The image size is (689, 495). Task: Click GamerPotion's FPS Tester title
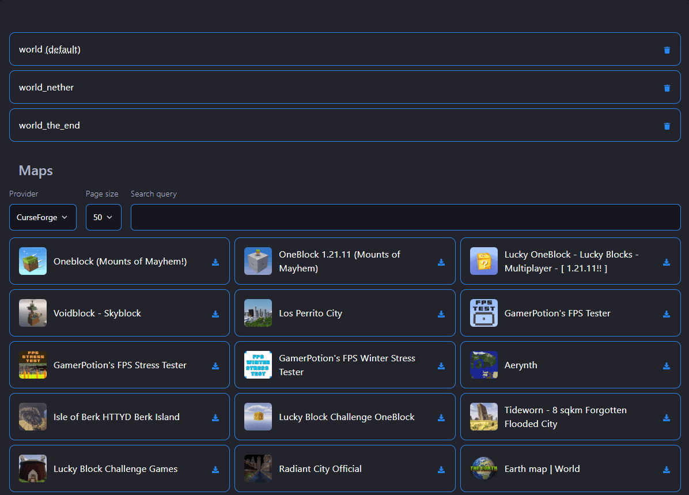pyautogui.click(x=557, y=313)
